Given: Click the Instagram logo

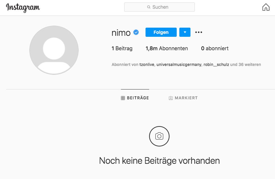Looking at the screenshot, I should pos(23,8).
